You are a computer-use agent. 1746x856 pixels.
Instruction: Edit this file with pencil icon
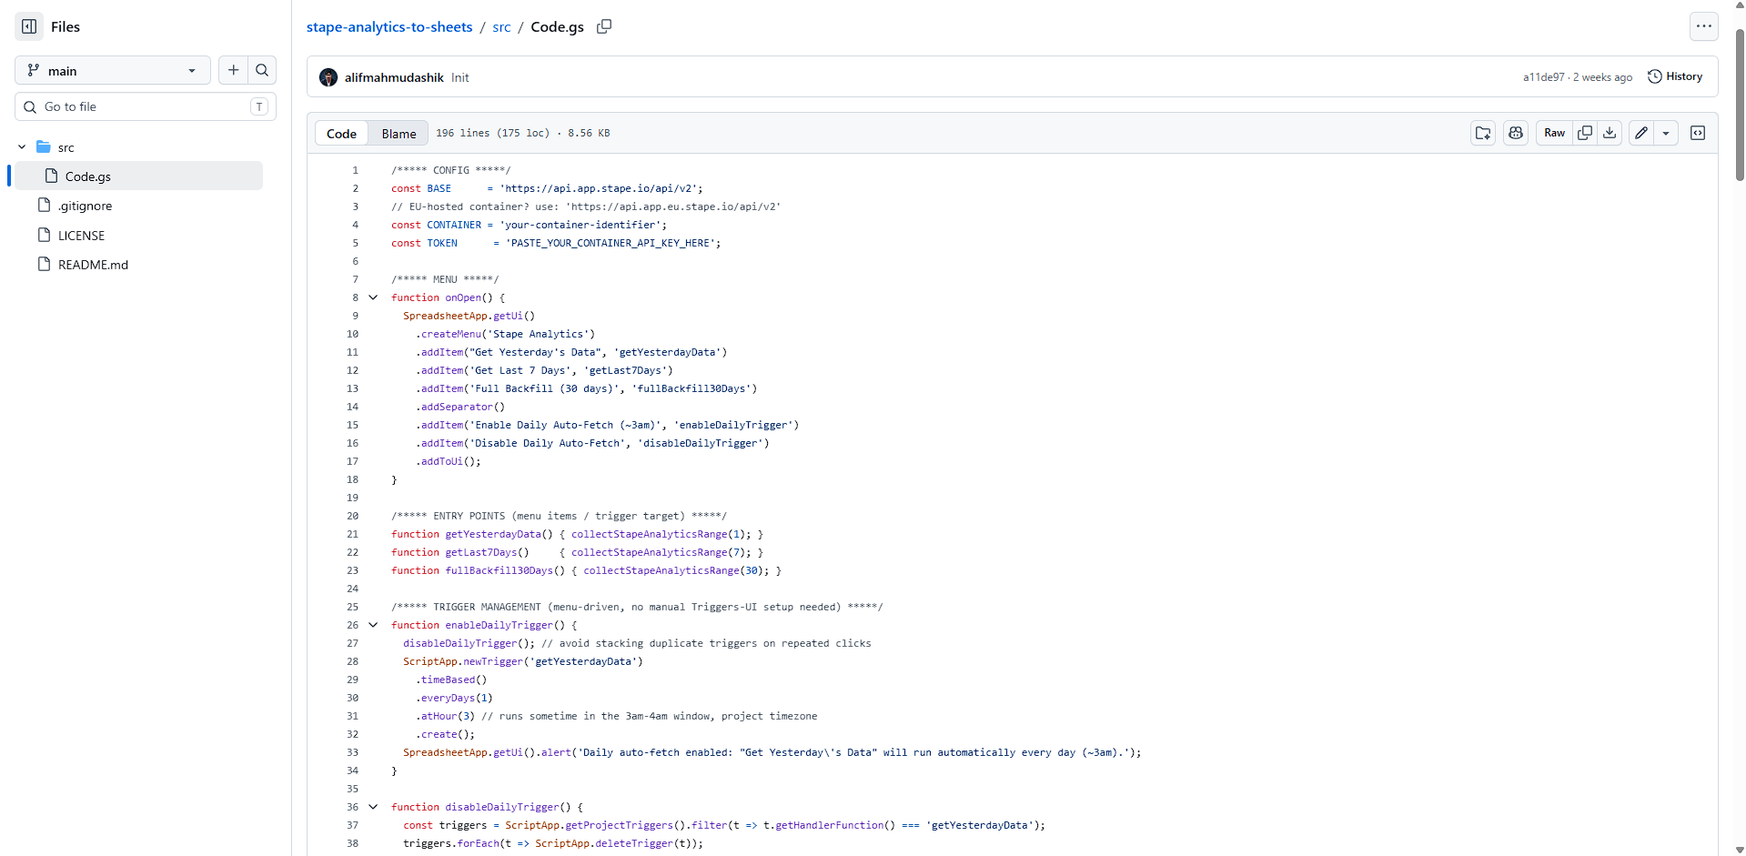1641,133
